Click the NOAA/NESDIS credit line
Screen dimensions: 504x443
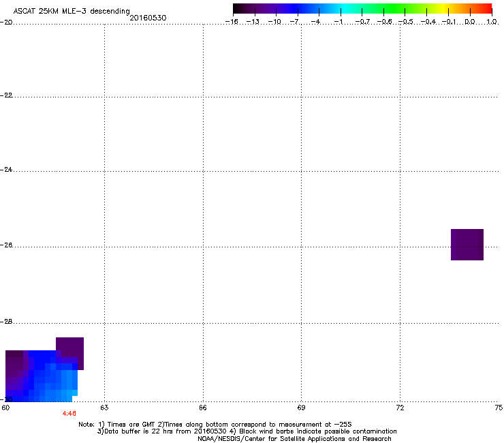point(294,439)
